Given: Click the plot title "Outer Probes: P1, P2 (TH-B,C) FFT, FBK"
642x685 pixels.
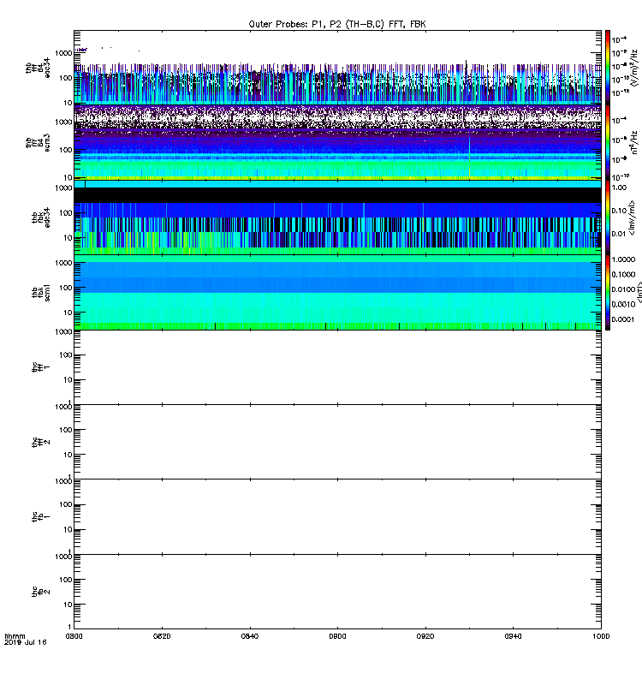Looking at the screenshot, I should point(337,24).
